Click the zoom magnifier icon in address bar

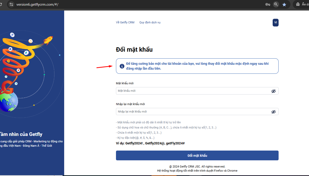click(x=276, y=4)
